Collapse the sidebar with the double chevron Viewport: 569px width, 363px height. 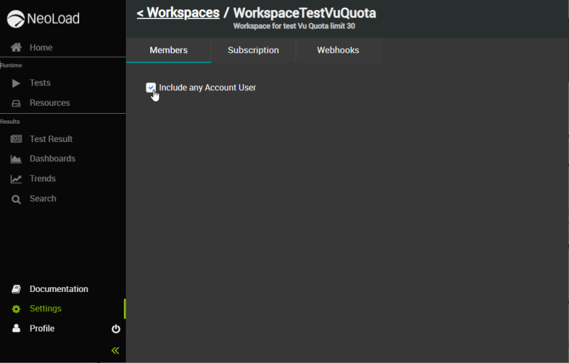point(115,351)
